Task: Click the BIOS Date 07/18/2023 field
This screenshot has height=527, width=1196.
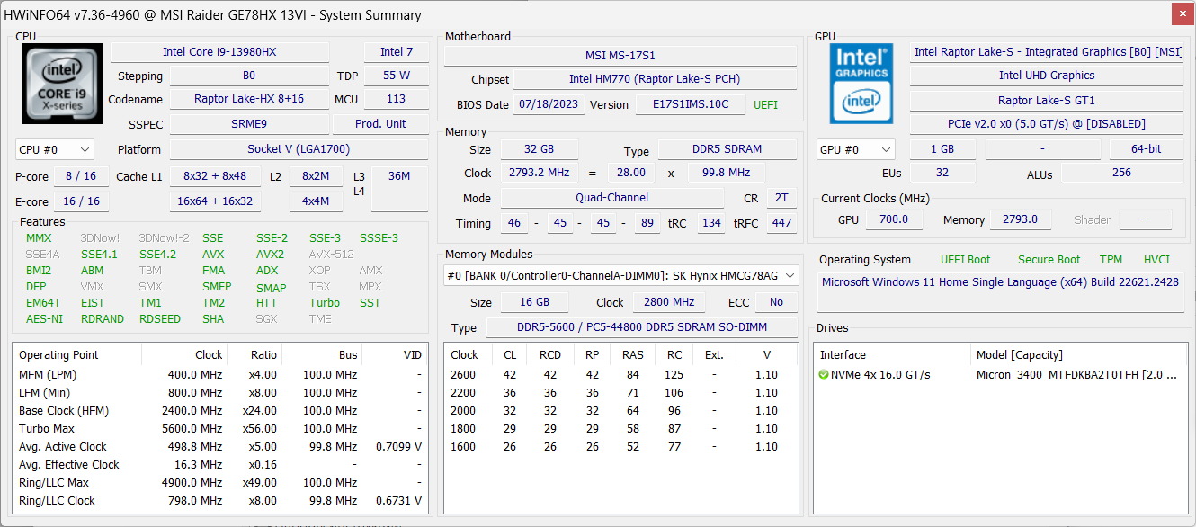Action: coord(549,105)
